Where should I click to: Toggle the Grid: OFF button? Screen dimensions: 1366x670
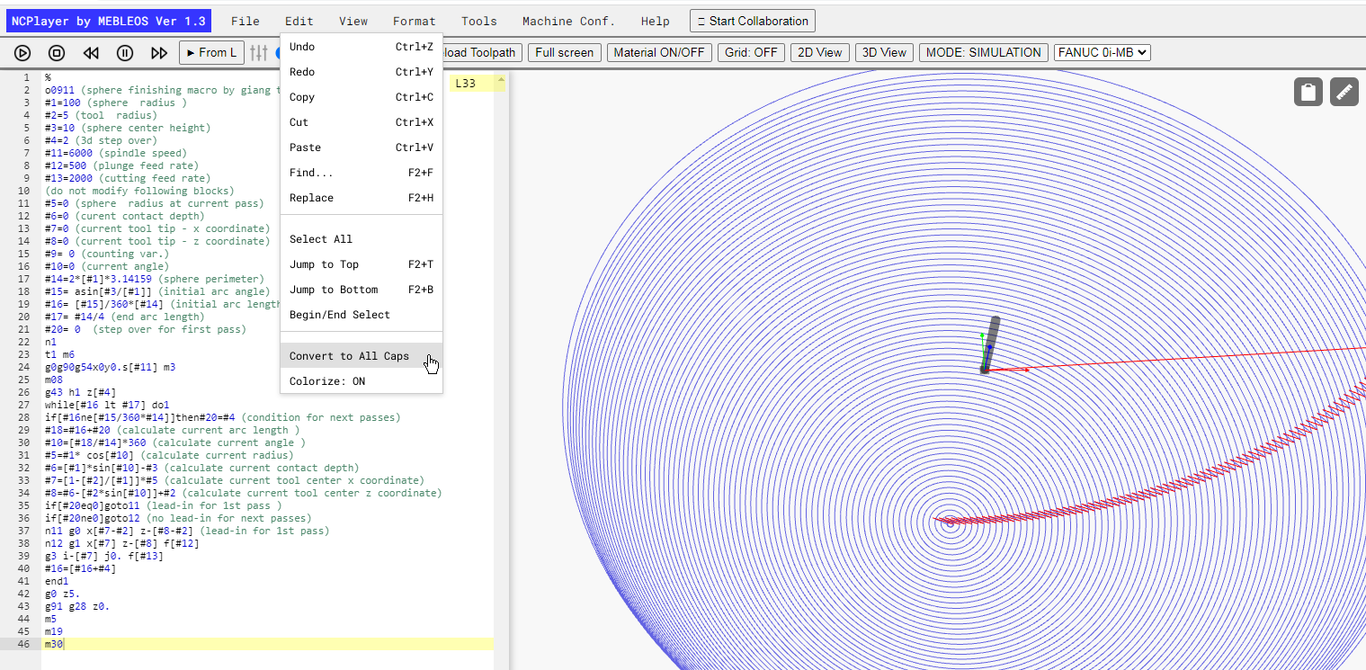(751, 52)
